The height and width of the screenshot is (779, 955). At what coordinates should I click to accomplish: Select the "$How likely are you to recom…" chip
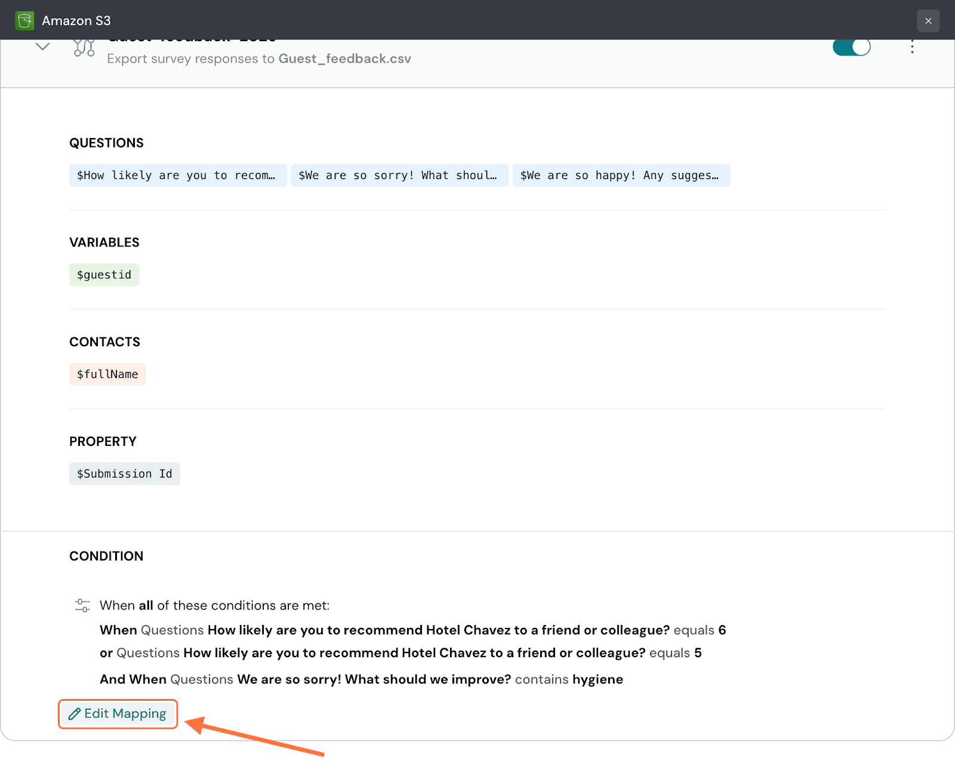[177, 175]
